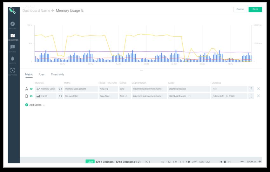The width and height of the screenshot is (270, 172).
Task: Open Show as dropdown File IO
Action: point(46,96)
